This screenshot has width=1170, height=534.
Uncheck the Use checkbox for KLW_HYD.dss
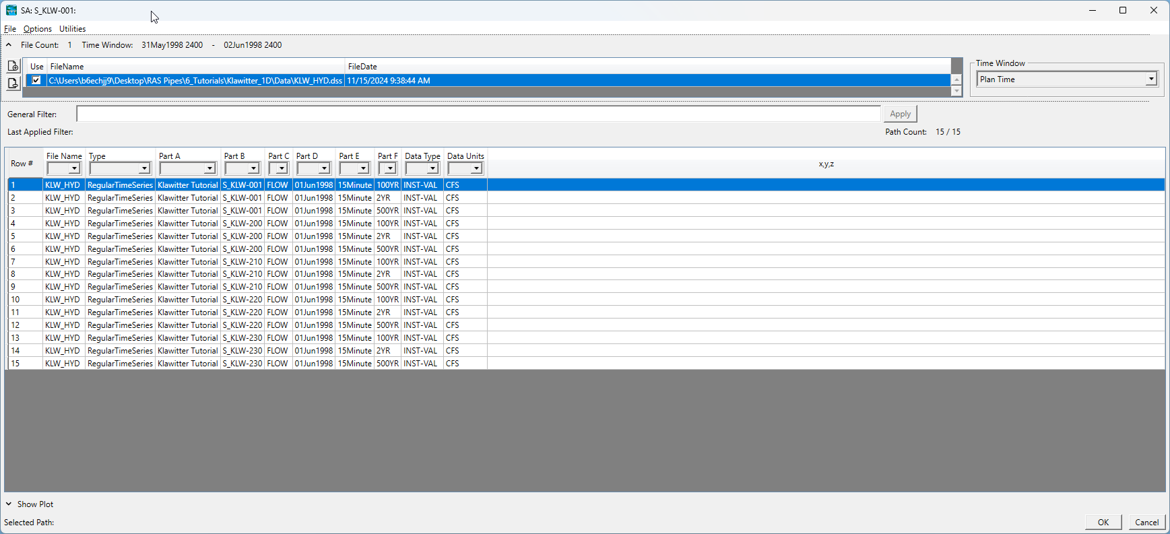[x=36, y=80]
